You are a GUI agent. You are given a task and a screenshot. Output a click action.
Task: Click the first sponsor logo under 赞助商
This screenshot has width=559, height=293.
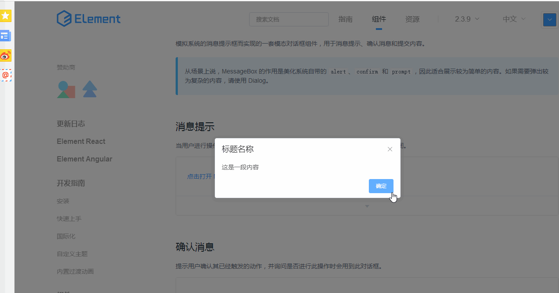(66, 89)
